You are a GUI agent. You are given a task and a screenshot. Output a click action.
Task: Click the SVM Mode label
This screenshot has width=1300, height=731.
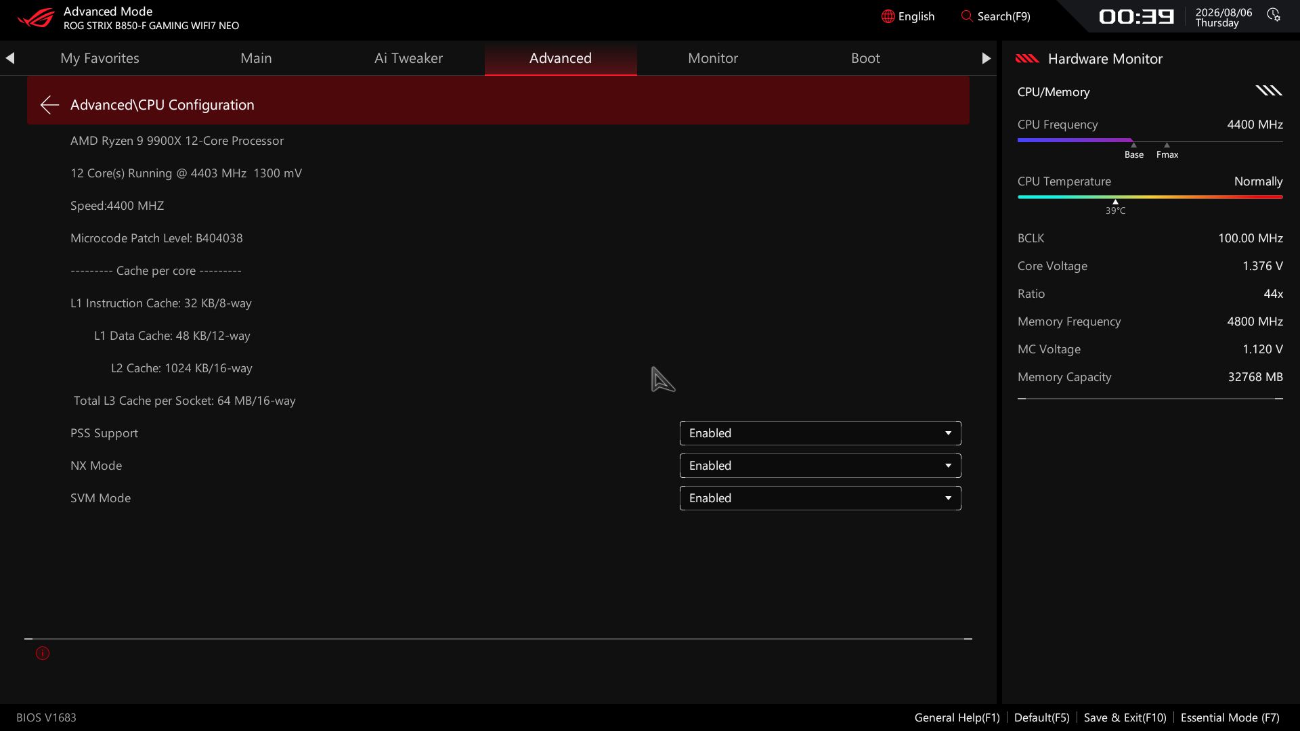(100, 498)
